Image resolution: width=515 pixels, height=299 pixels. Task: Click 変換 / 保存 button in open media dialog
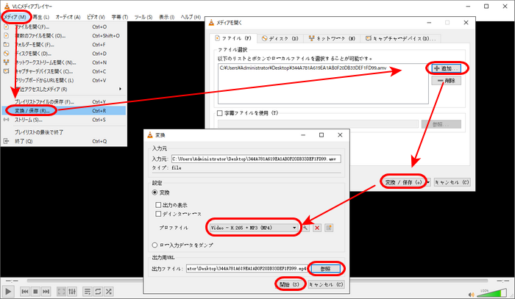coord(403,182)
